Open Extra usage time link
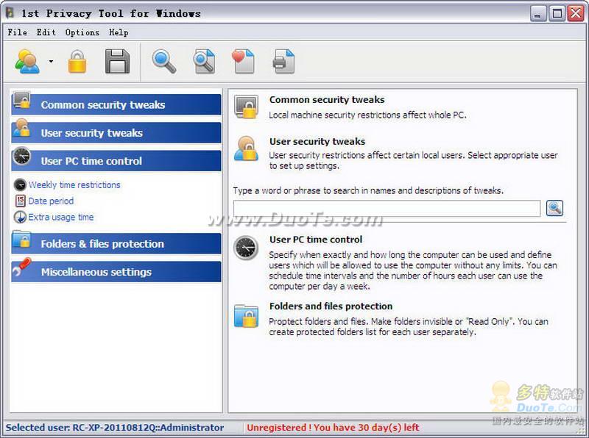 [61, 217]
